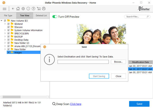
Task: Select the $Secure folder label
Action: coord(18,27)
